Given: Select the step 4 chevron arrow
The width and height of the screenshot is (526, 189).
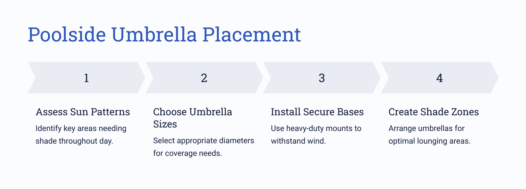Looking at the screenshot, I should click(440, 78).
